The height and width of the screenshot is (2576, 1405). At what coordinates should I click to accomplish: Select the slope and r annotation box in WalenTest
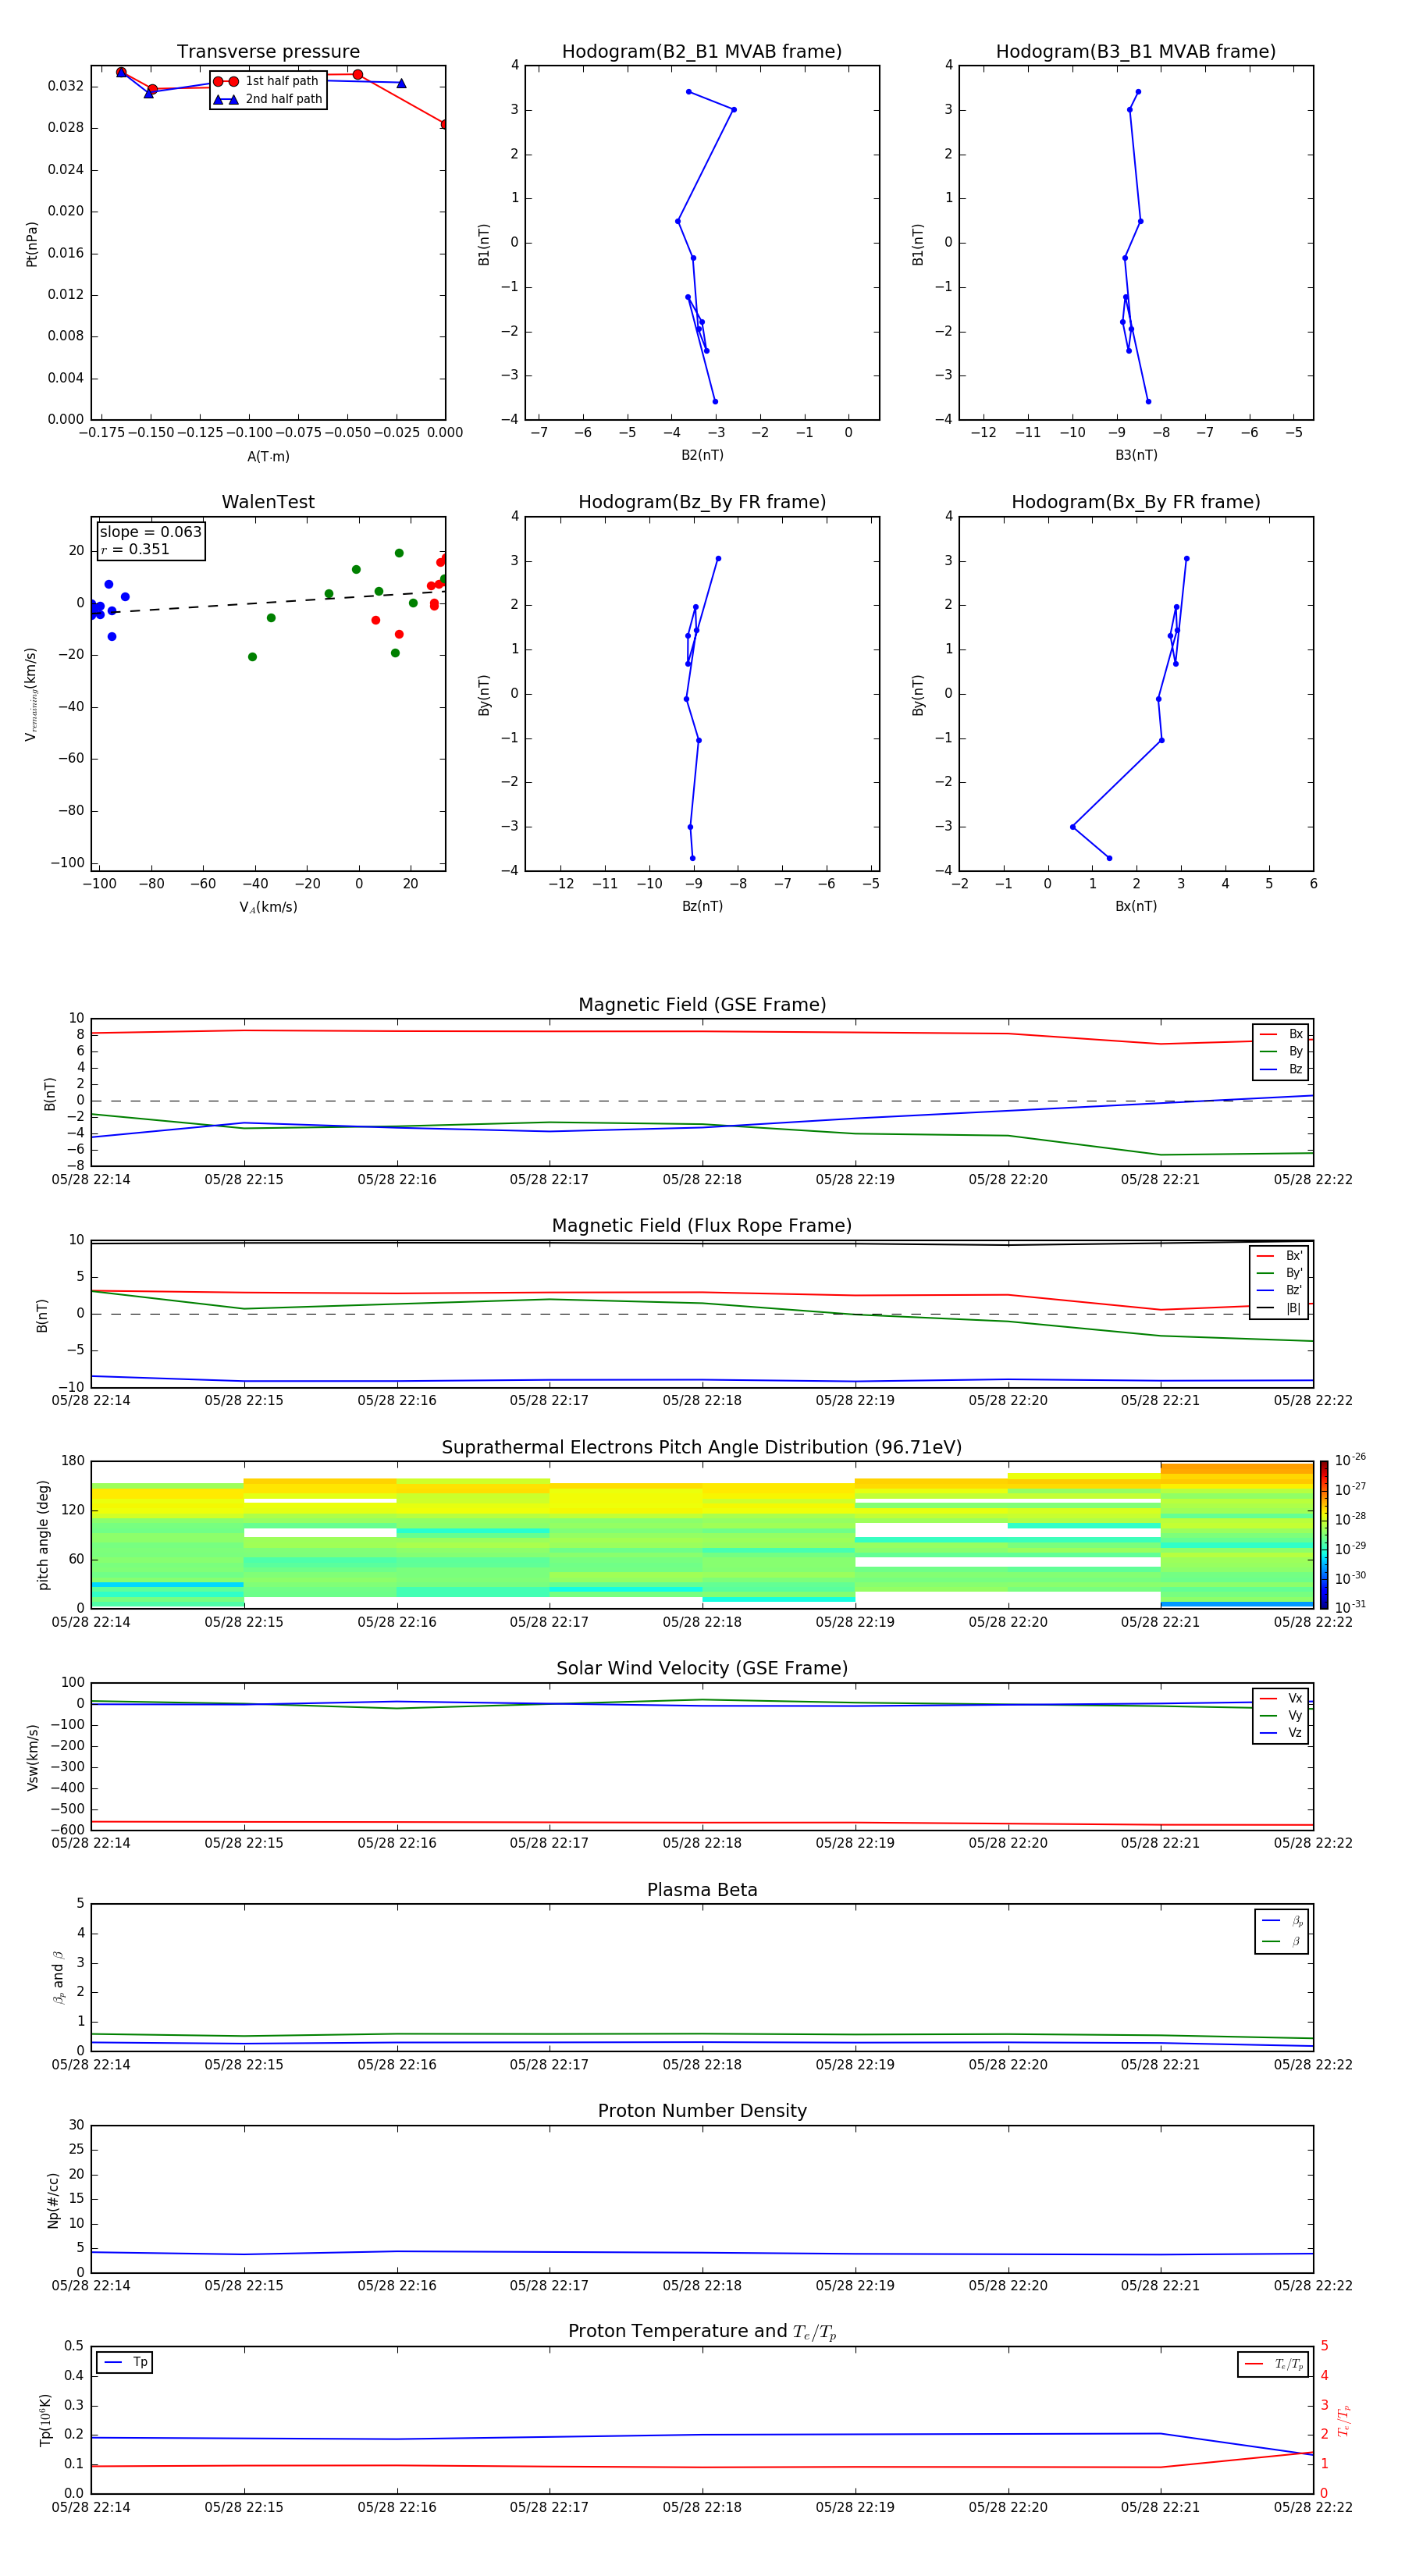click(150, 540)
